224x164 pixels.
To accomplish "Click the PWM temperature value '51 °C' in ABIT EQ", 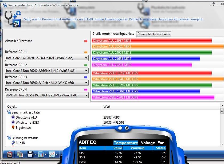I will pyautogui.click(x=119, y=162).
